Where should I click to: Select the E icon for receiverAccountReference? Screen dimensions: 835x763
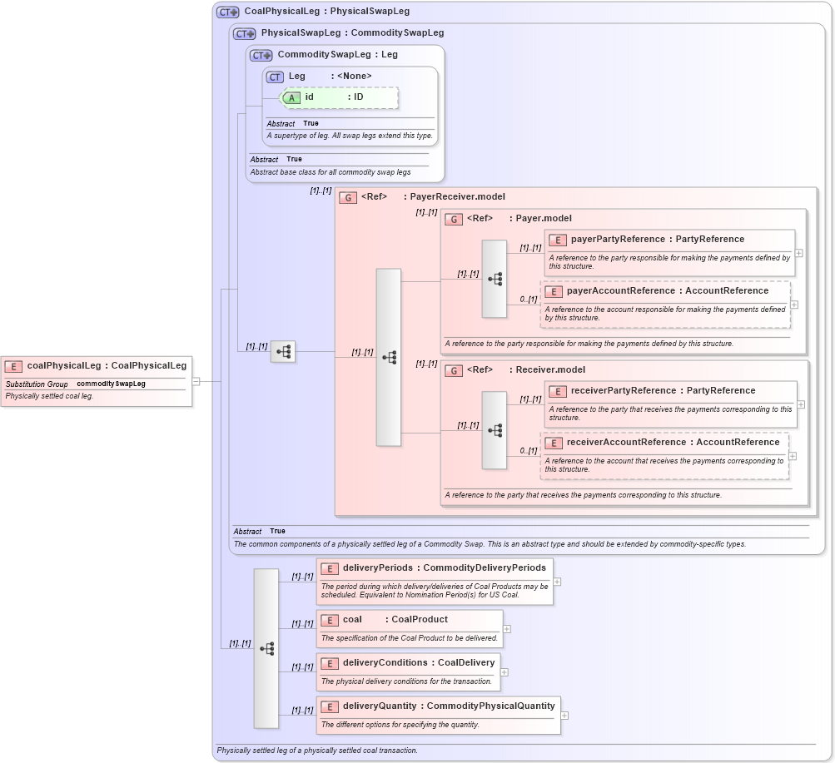[x=554, y=443]
